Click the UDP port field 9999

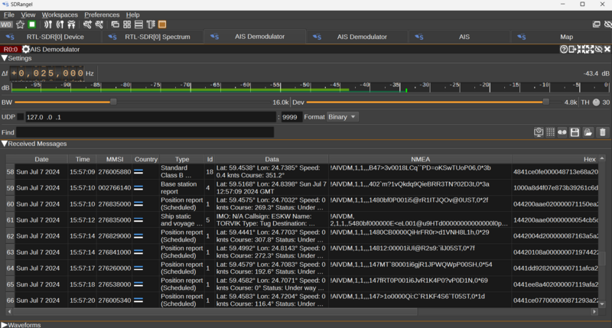point(291,117)
